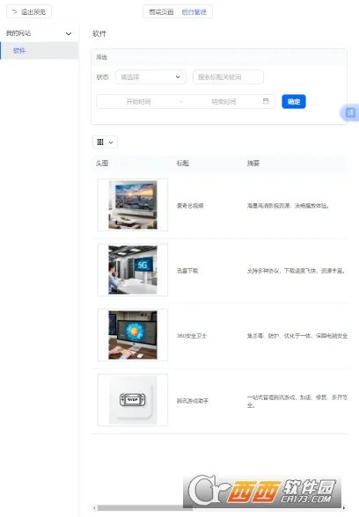Open the calendar icon in date range

266,101
